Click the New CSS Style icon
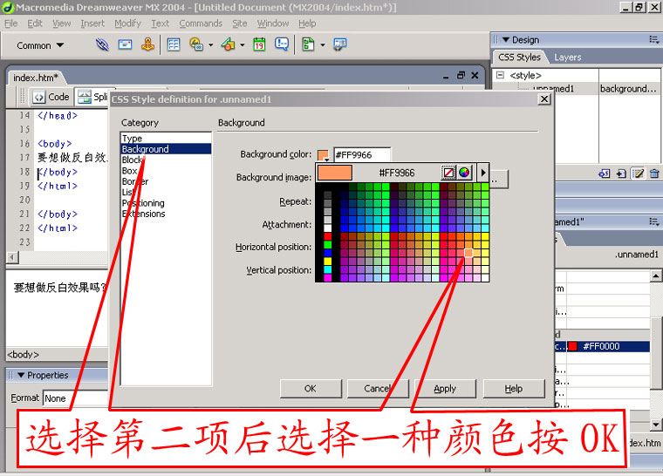Image resolution: width=663 pixels, height=476 pixels. [x=621, y=173]
